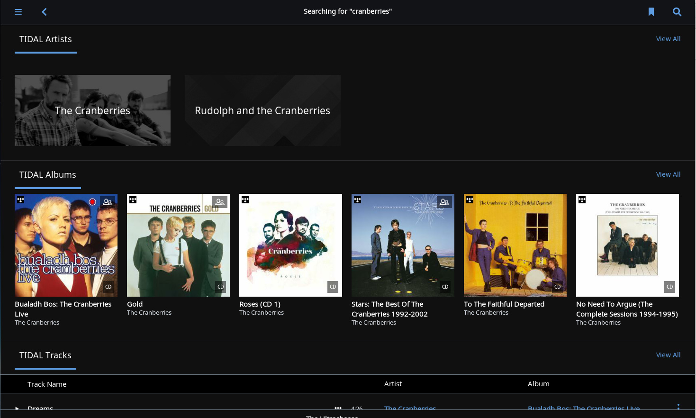Click No Need To Argue title text
This screenshot has width=696, height=418.
pyautogui.click(x=627, y=309)
